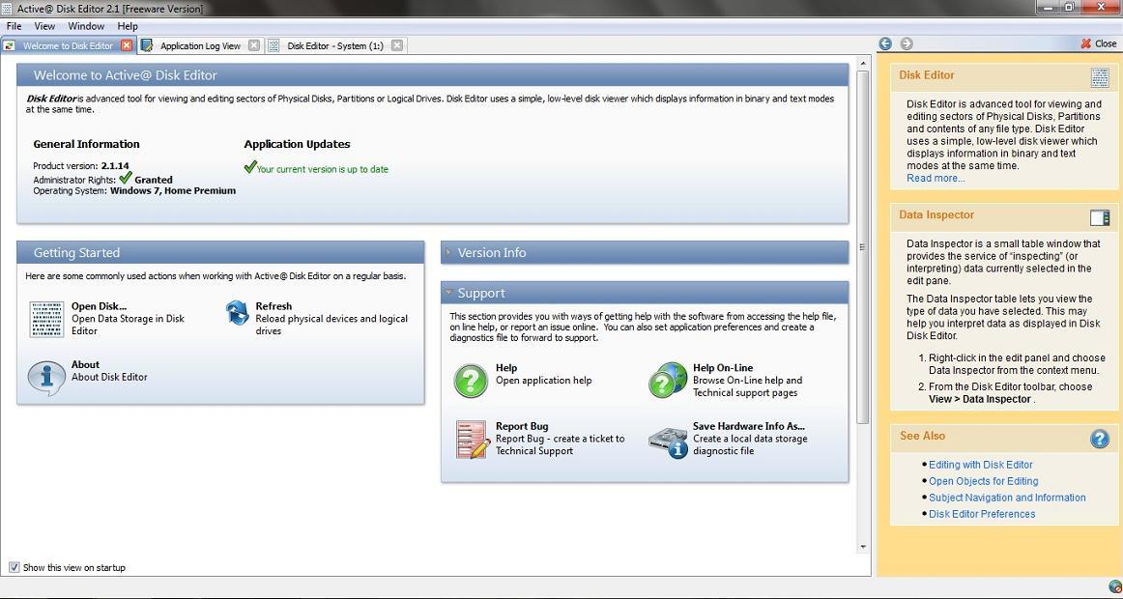This screenshot has width=1123, height=599.
Task: Click the green Granted checkmark
Action: point(126,178)
